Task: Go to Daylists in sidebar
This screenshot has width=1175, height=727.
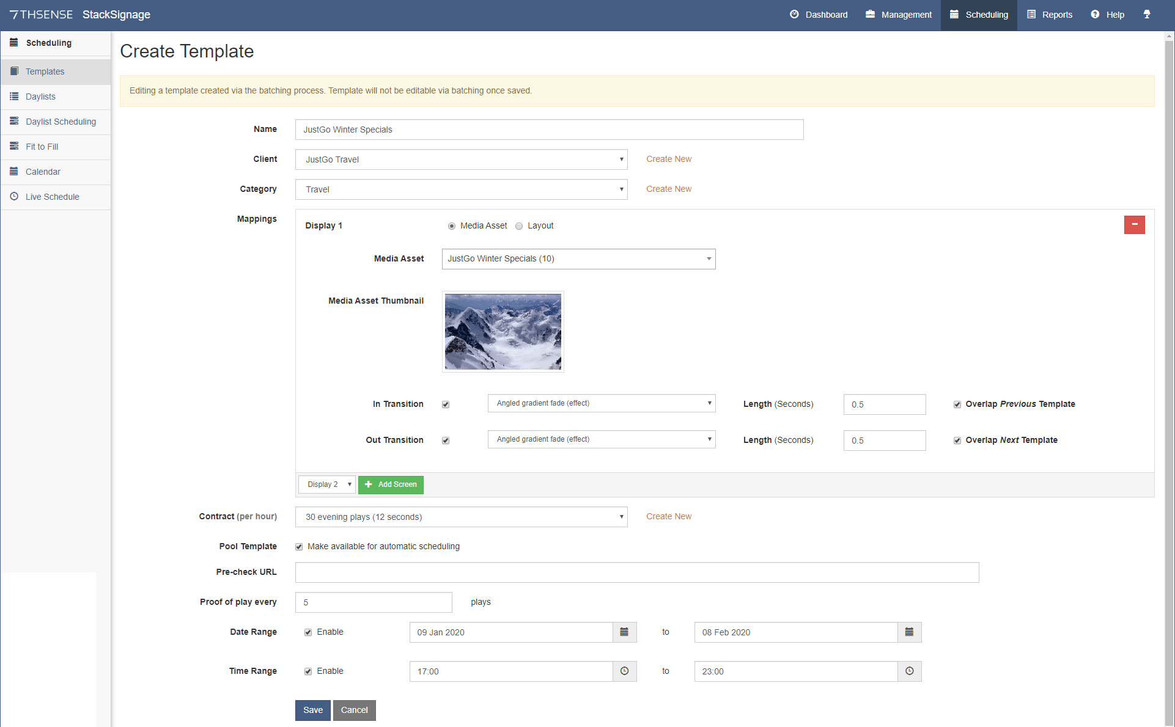Action: click(56, 97)
